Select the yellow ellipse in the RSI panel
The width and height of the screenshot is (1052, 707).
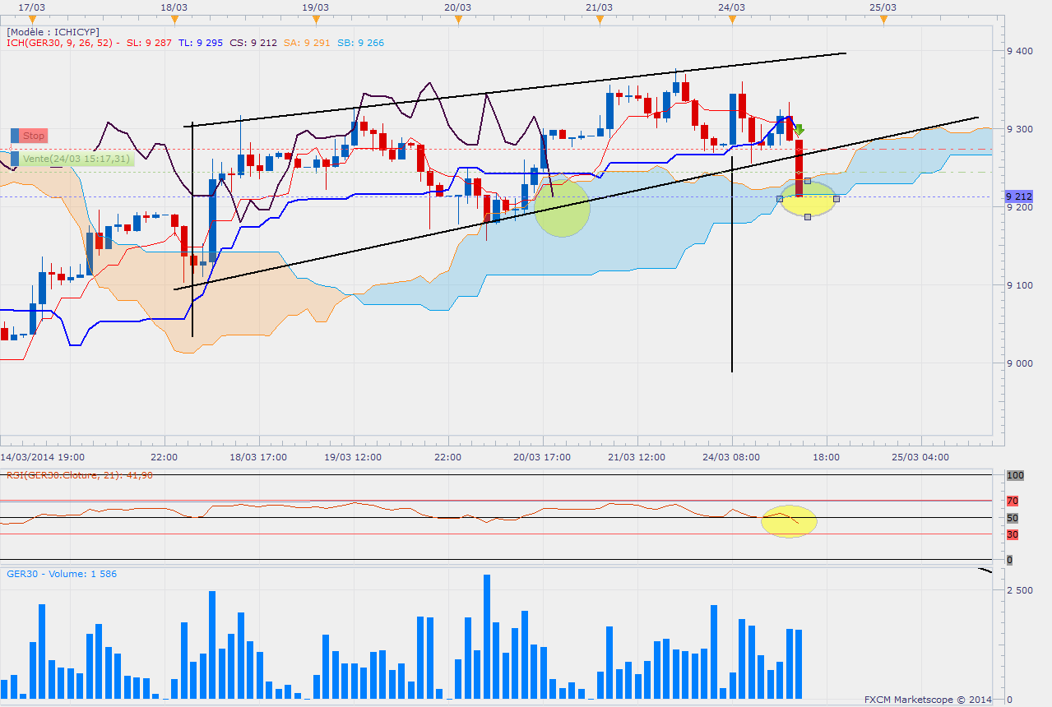[789, 521]
